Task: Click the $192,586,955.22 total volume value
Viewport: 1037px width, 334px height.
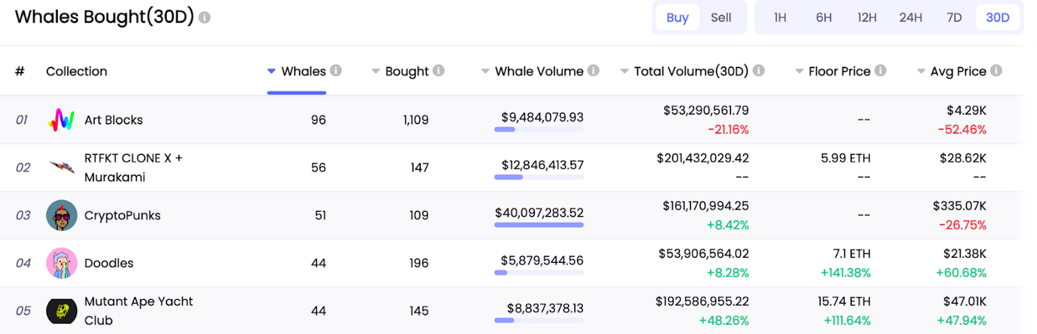Action: 702,301
